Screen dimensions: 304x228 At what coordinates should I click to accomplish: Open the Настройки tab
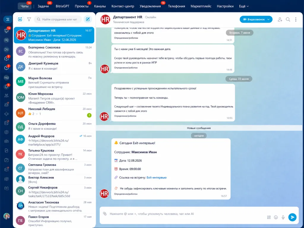pos(225,6)
